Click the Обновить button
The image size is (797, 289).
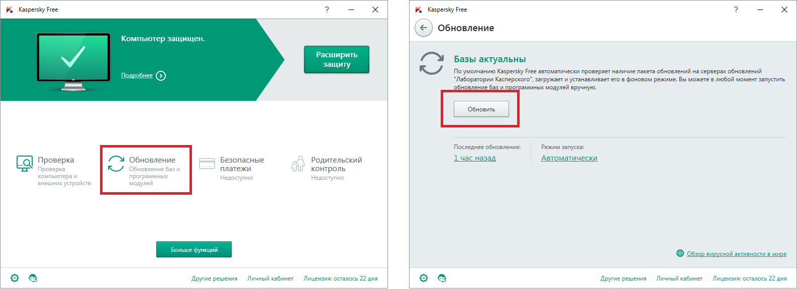[x=481, y=109]
